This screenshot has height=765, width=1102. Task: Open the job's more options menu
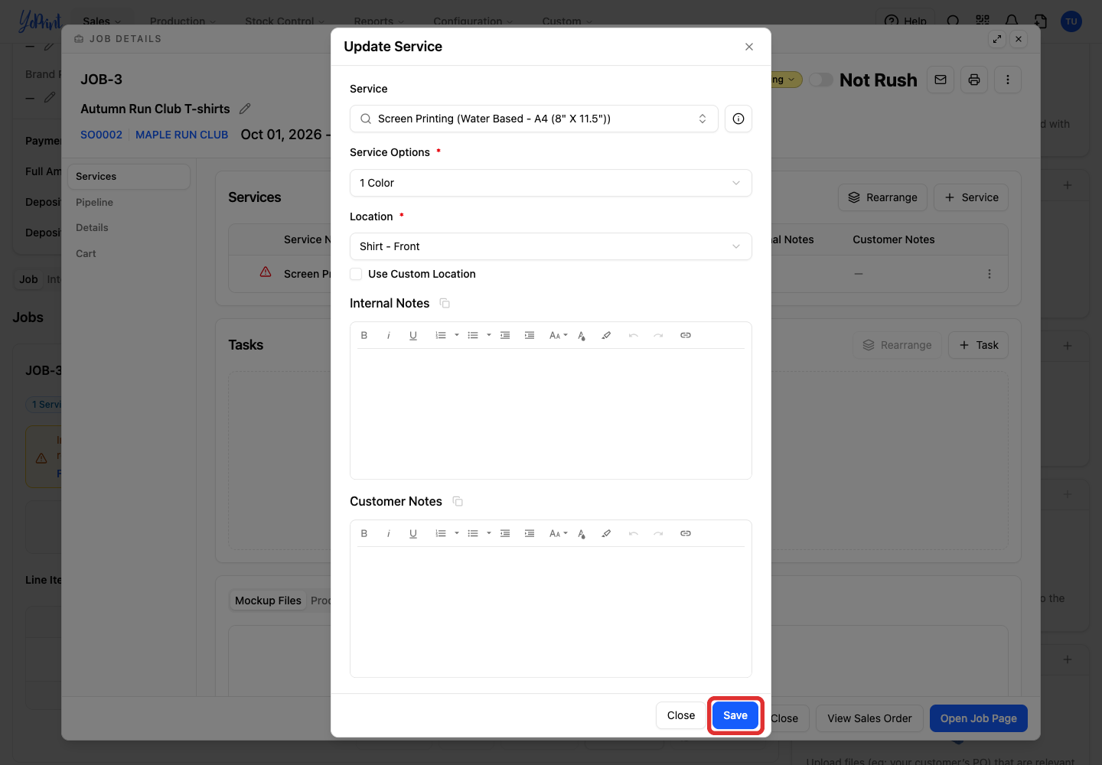[x=1008, y=80]
